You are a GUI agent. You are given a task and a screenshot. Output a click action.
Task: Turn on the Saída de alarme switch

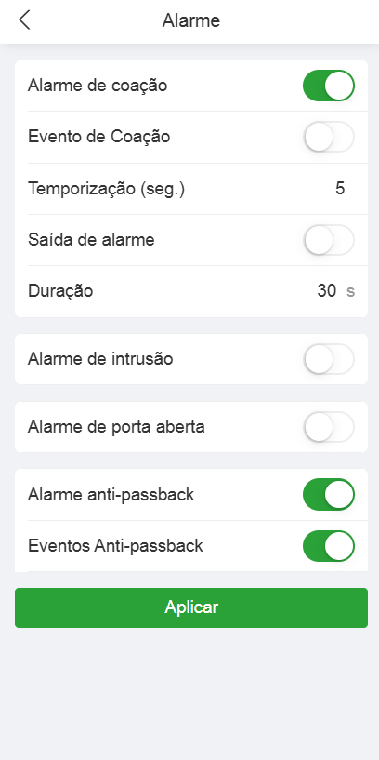pos(329,240)
